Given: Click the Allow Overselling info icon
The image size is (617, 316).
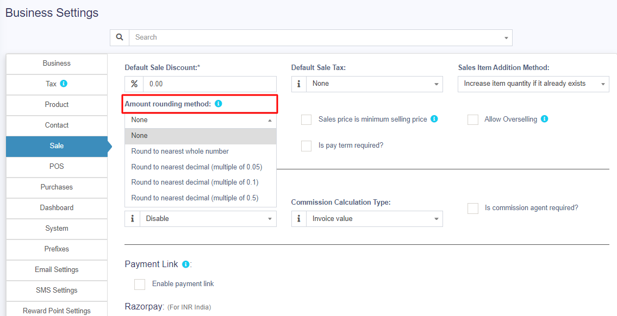Looking at the screenshot, I should 545,119.
